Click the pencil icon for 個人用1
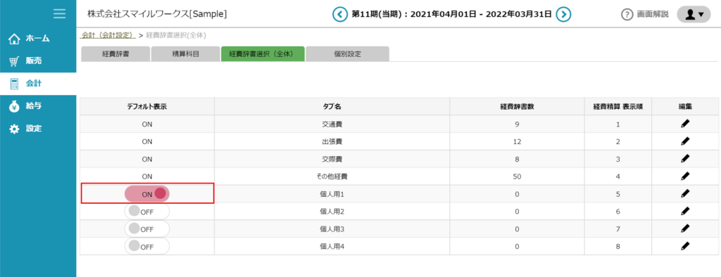This screenshot has width=721, height=277. pyautogui.click(x=685, y=194)
